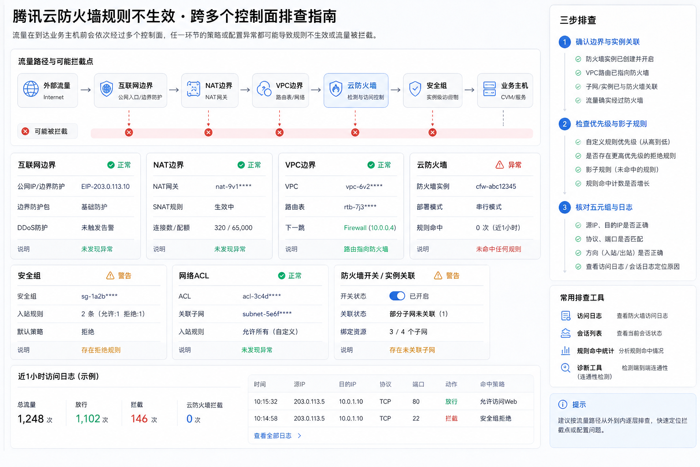Click 放行 action in log table
The image size is (700, 467).
[x=451, y=402]
